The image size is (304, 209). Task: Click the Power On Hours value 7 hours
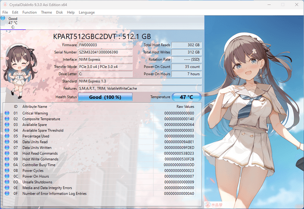coord(187,74)
